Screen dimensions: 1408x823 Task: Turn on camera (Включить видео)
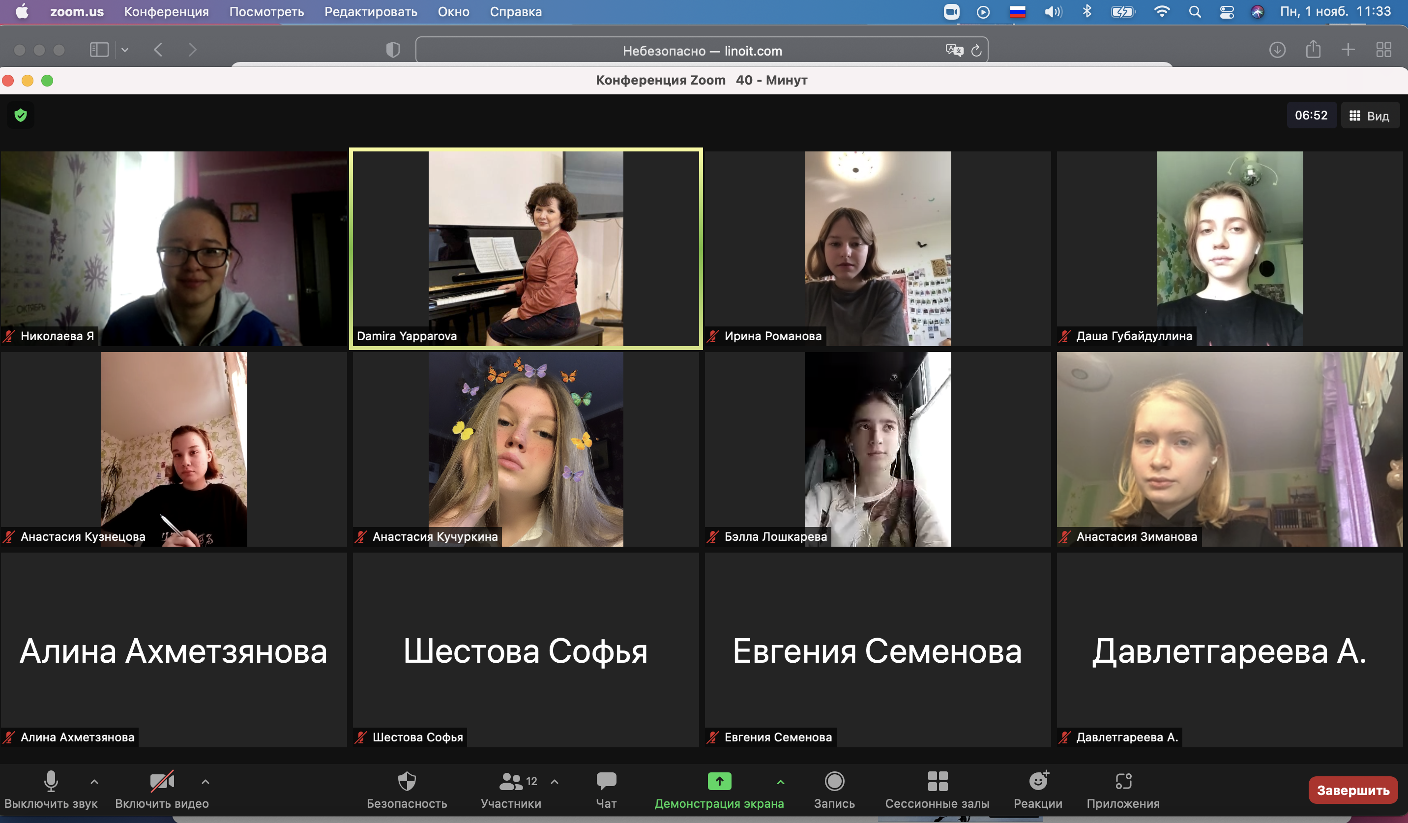[x=161, y=782]
